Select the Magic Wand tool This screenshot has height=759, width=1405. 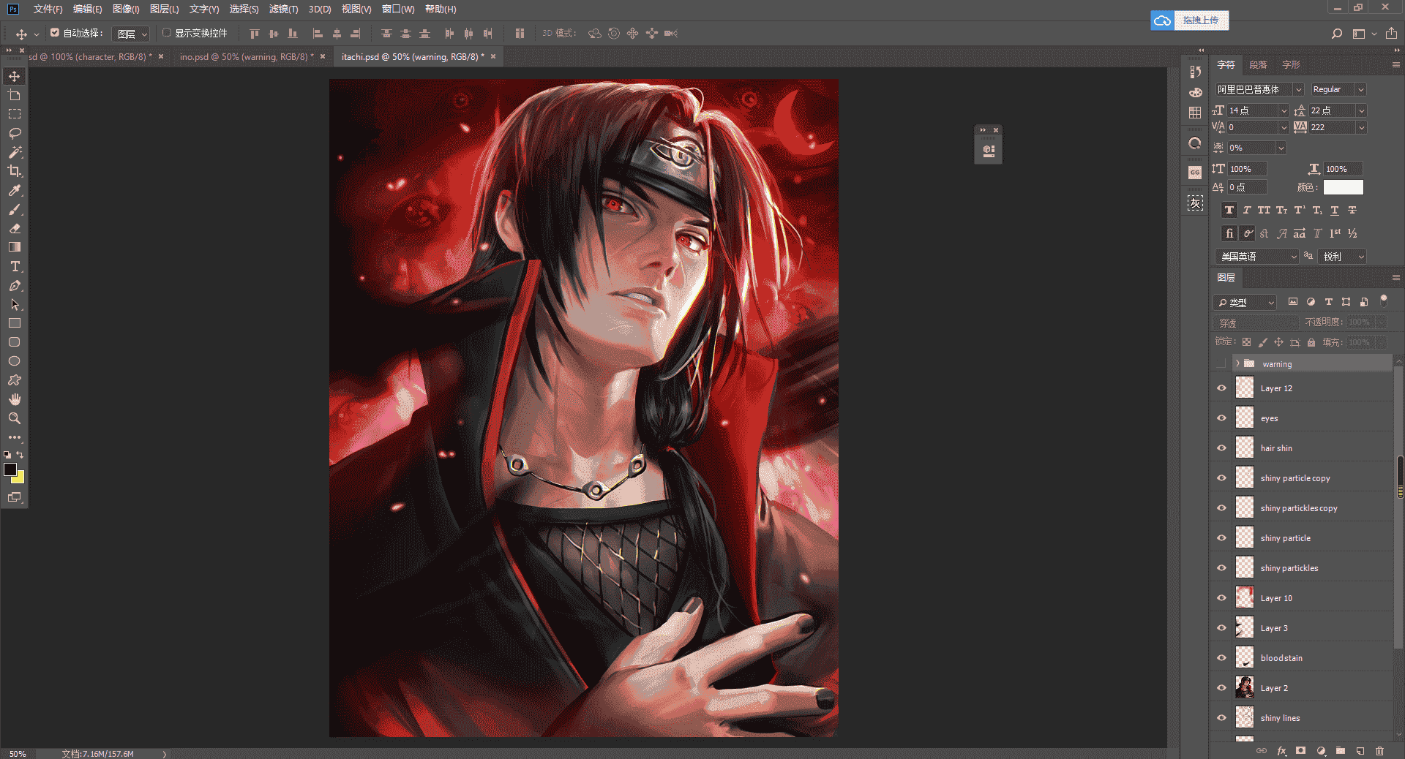tap(15, 152)
